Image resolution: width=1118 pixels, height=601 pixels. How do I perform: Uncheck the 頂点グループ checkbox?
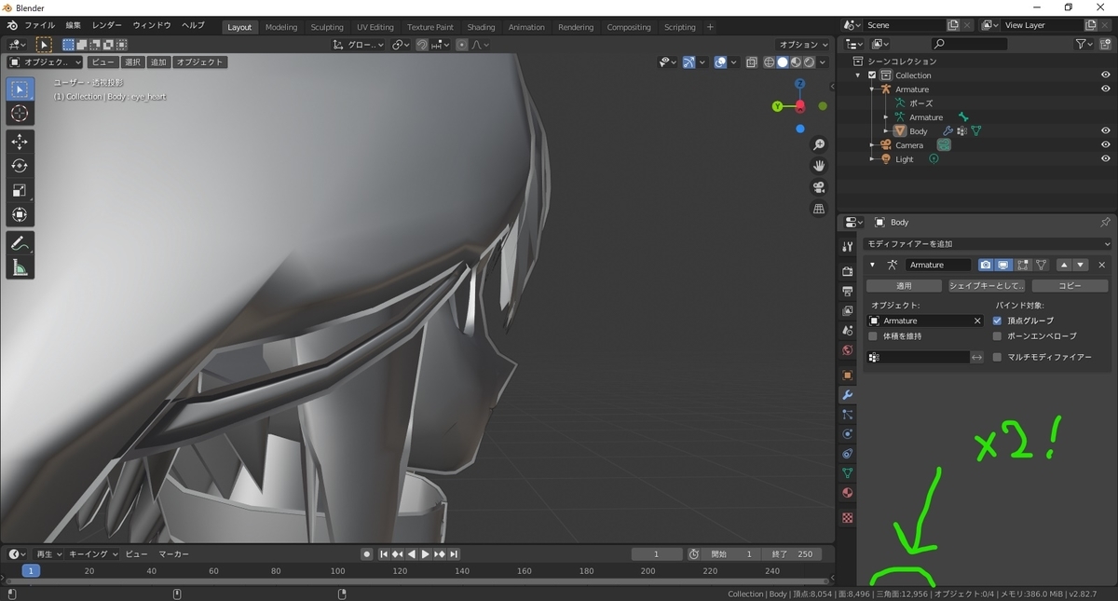[997, 321]
